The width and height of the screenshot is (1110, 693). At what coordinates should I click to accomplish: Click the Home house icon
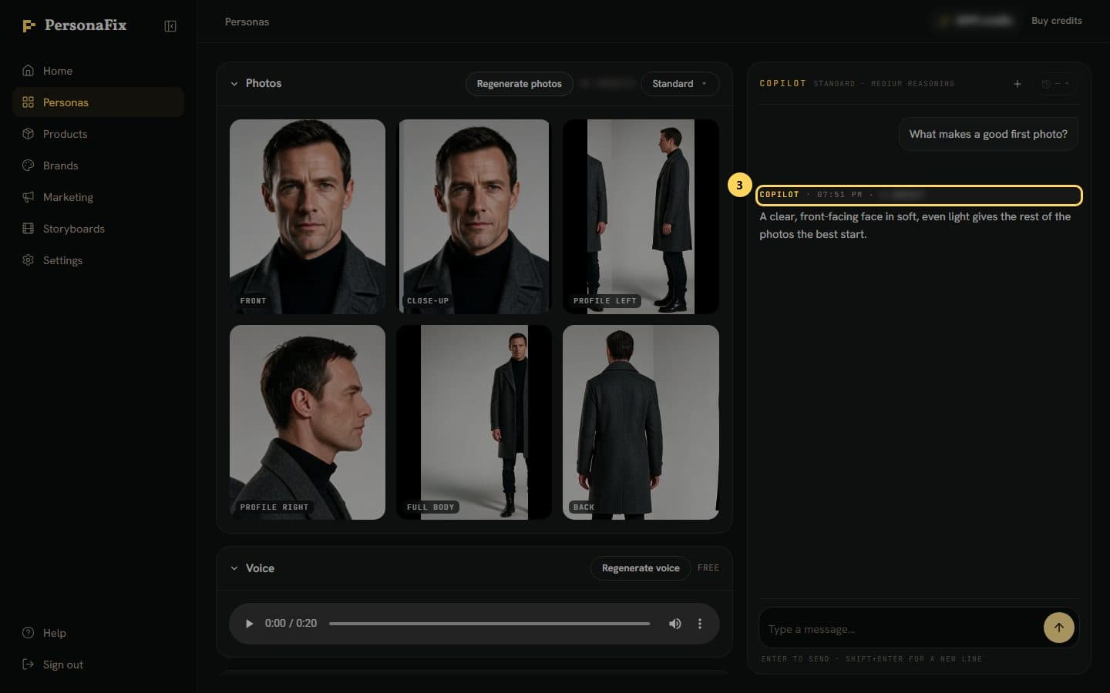[x=29, y=71]
